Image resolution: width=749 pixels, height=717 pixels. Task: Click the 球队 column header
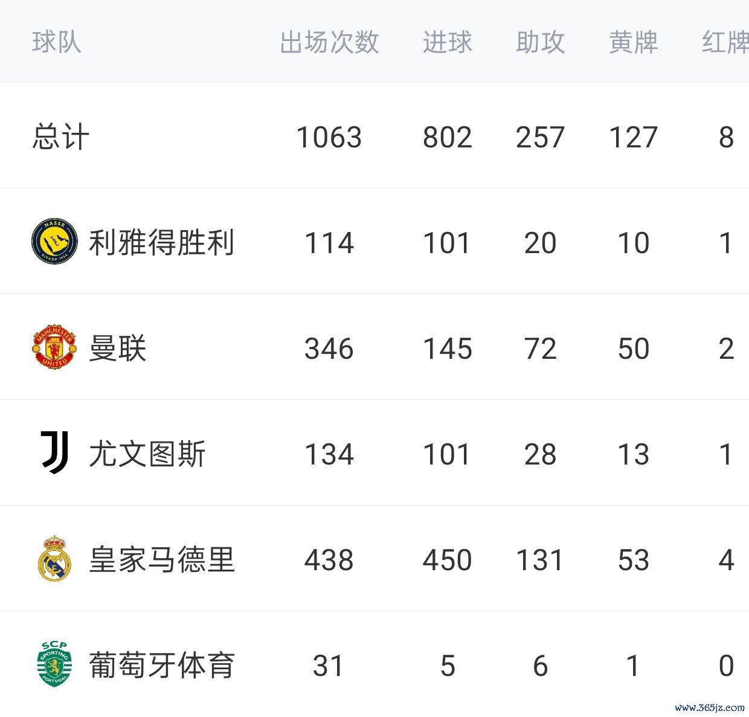[x=56, y=42]
